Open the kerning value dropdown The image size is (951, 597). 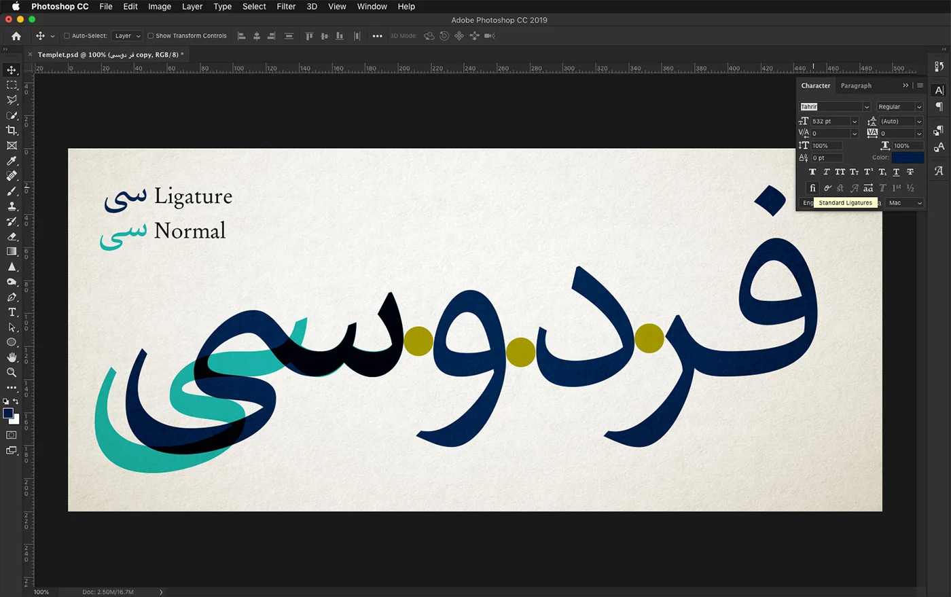coord(855,134)
